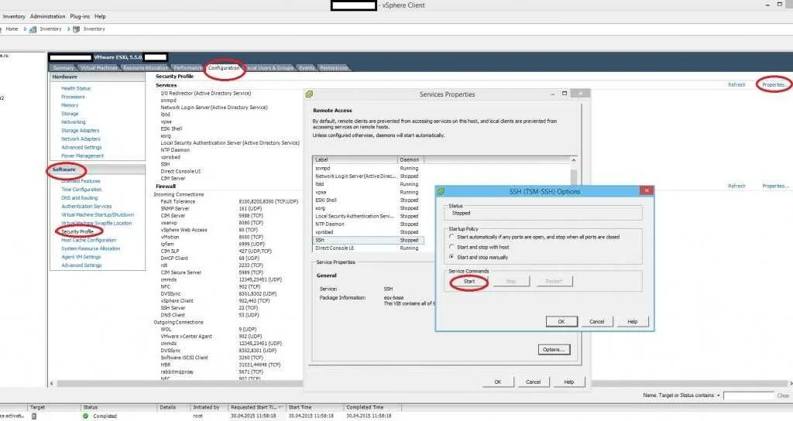
Task: Click the vSphere icon in Services Properties title bar
Action: click(x=309, y=94)
